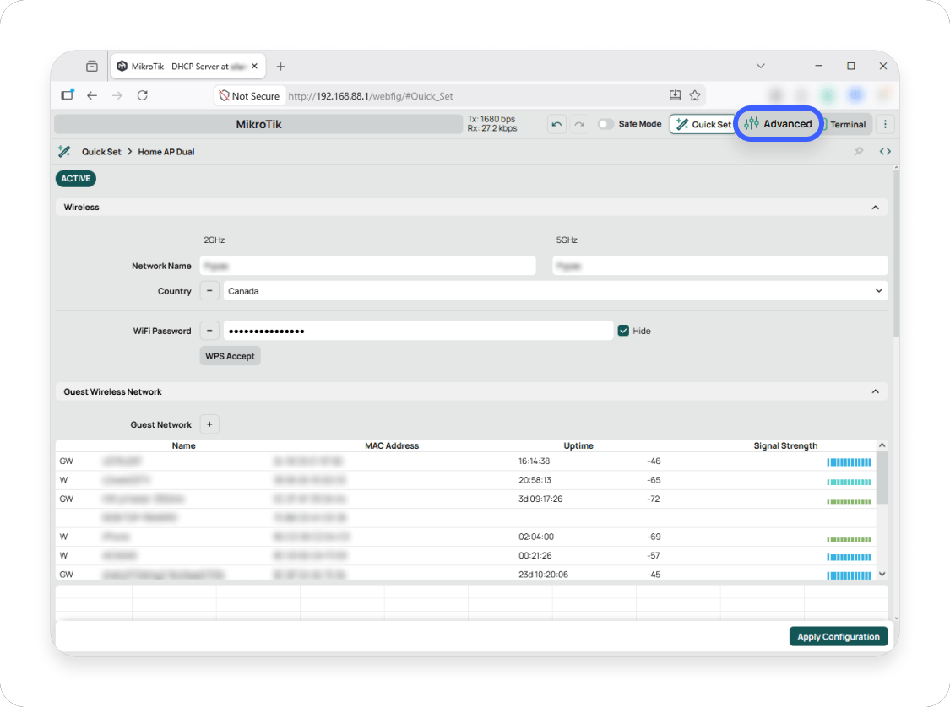This screenshot has height=707, width=950.
Task: Open the Home AP Dual mode selector
Action: pos(166,152)
